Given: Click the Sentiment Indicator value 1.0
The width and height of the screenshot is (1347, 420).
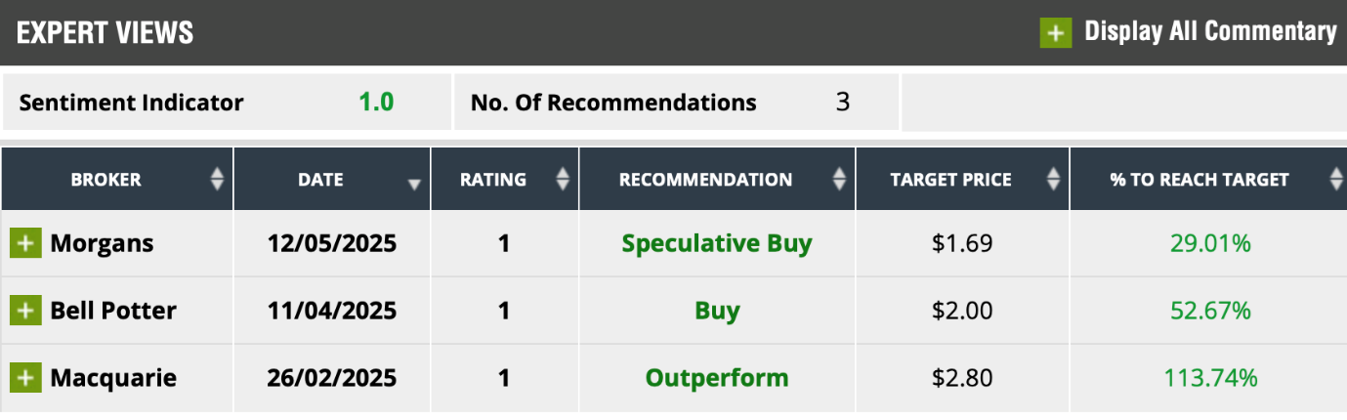Looking at the screenshot, I should click(x=376, y=102).
